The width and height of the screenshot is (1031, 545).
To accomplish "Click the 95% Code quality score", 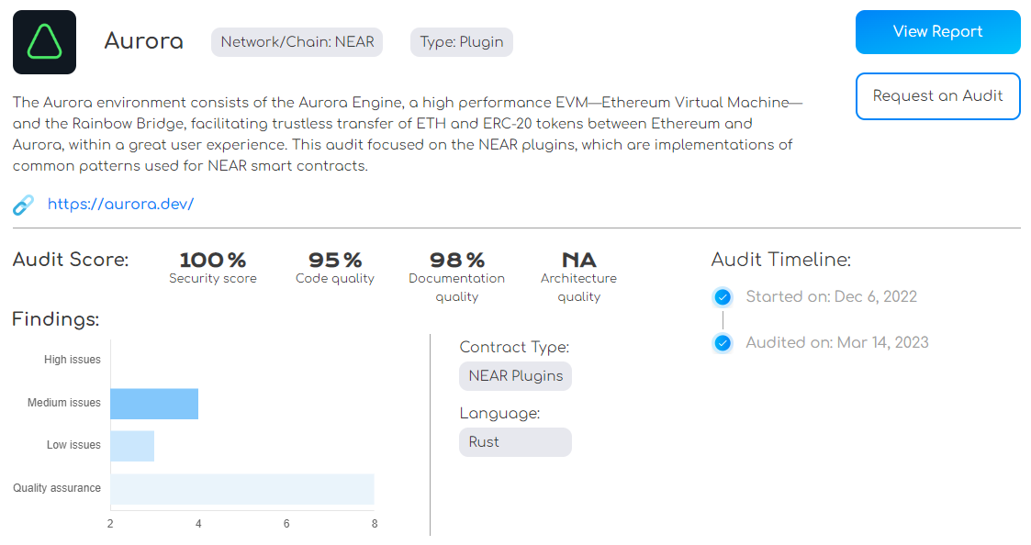I will point(334,260).
